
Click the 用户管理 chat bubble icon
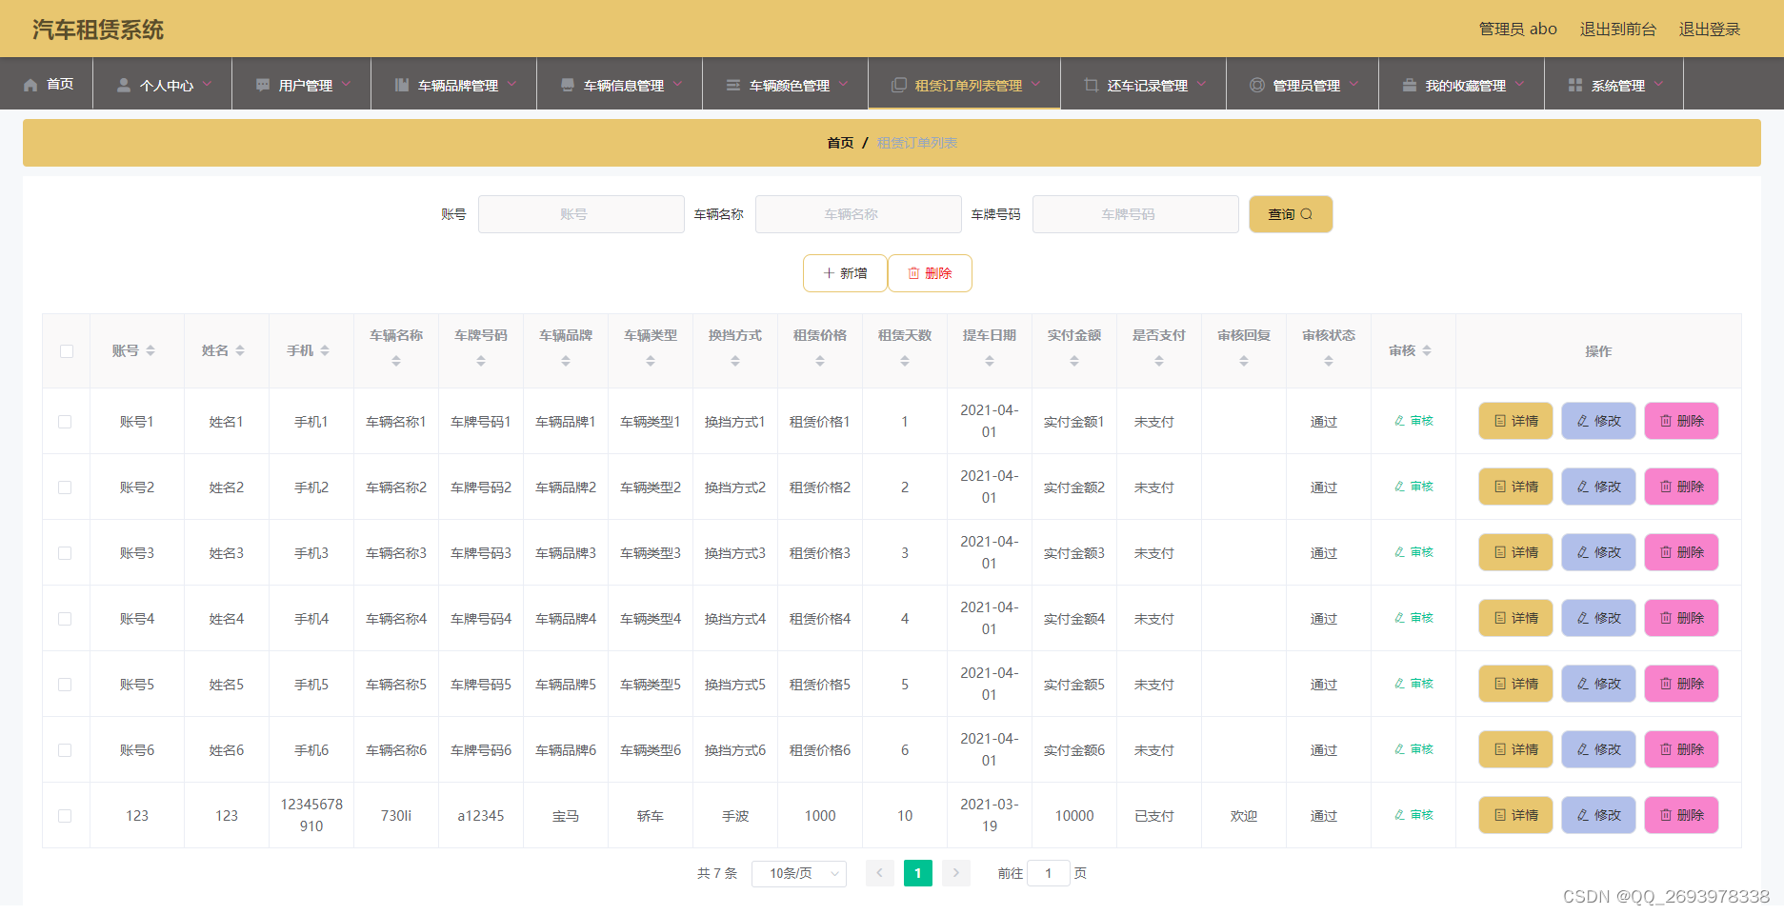pyautogui.click(x=263, y=85)
